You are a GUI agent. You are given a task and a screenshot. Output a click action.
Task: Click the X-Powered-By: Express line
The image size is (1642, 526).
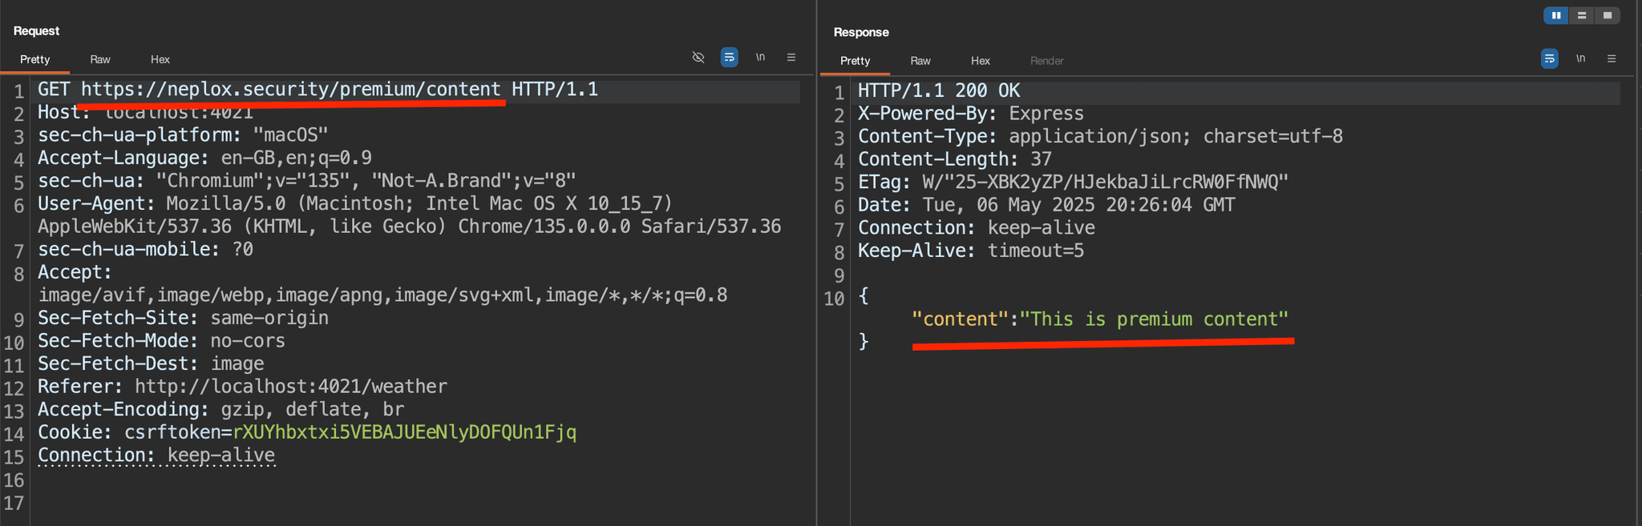pos(971,114)
